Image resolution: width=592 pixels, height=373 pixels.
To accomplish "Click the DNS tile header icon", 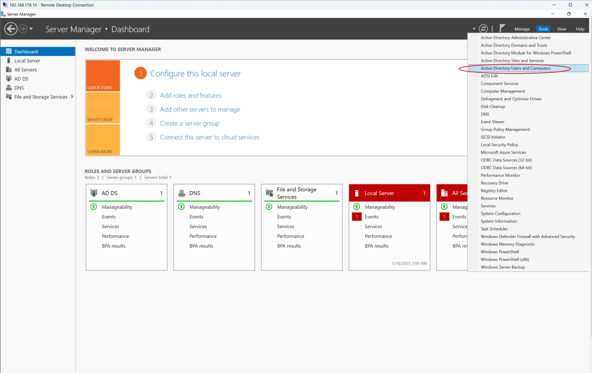I will pyautogui.click(x=182, y=193).
